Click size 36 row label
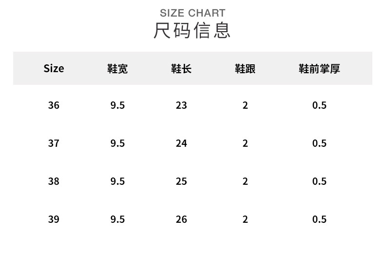The image size is (385, 272). coord(54,105)
